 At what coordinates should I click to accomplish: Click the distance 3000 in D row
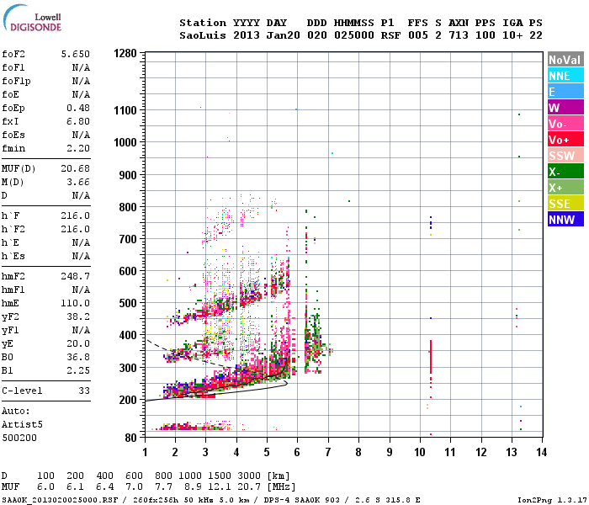249,476
